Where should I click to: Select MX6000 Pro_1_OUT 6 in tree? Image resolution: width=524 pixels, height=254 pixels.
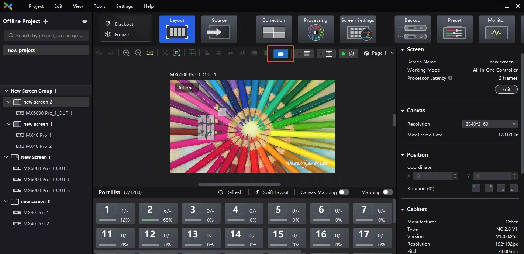[x=46, y=190]
